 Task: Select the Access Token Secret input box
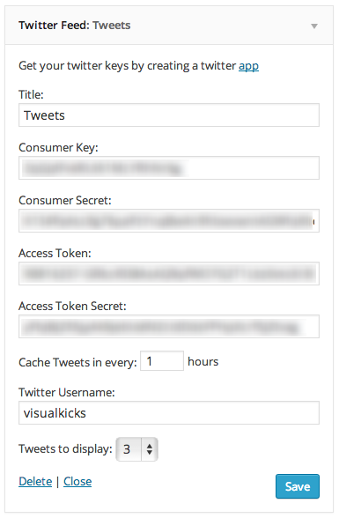click(x=169, y=326)
